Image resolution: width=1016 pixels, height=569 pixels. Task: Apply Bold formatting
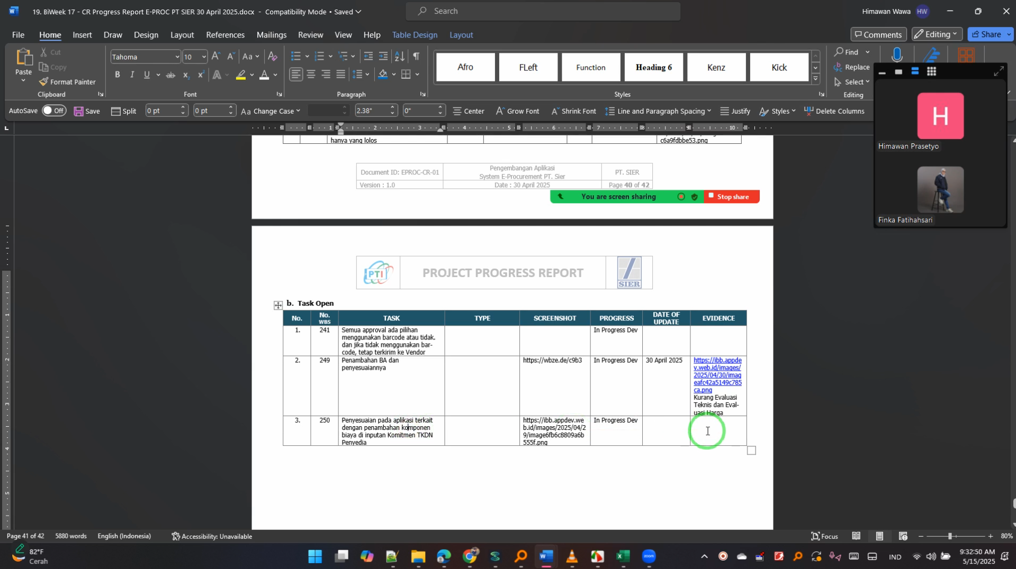(117, 75)
